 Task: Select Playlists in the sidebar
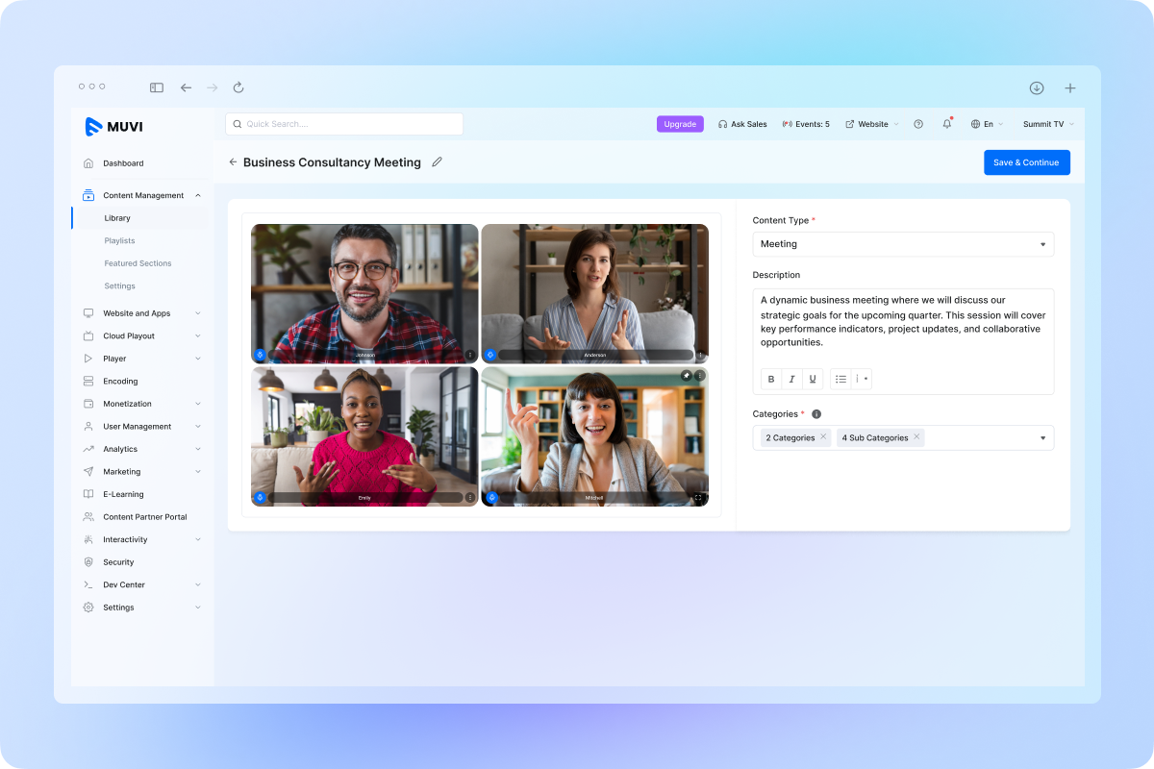click(x=119, y=240)
